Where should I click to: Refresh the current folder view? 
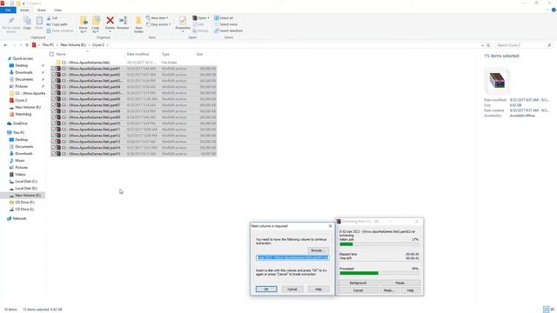pos(488,45)
